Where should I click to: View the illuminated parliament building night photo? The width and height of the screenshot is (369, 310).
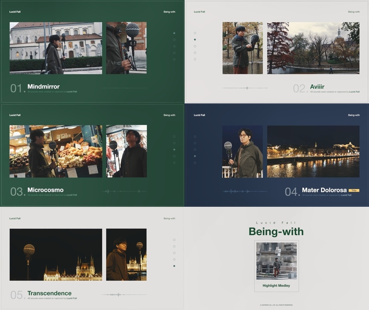point(56,255)
